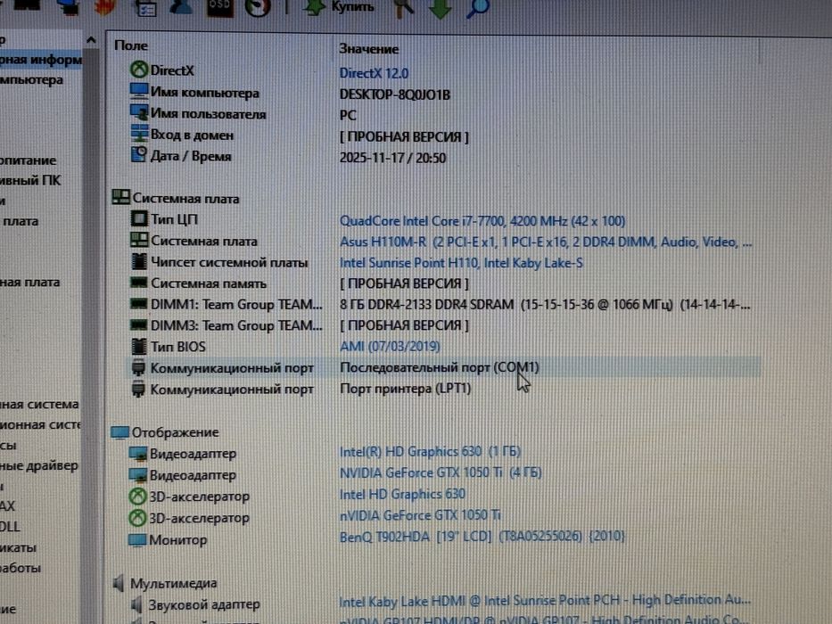Click the gauge benchmark toolbar icon

pos(258,7)
